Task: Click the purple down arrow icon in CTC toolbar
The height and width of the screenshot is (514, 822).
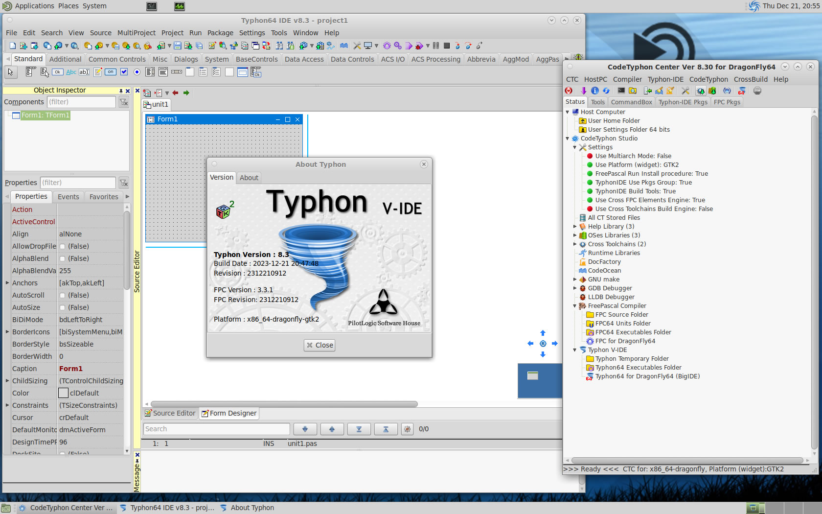Action: tap(584, 91)
